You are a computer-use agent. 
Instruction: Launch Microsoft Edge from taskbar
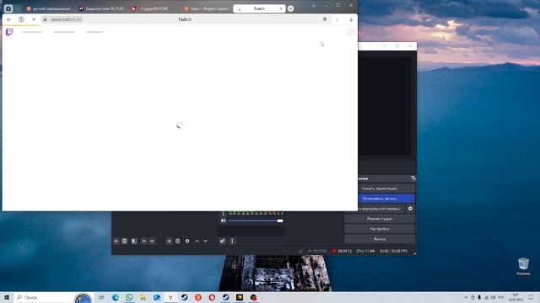point(116,297)
